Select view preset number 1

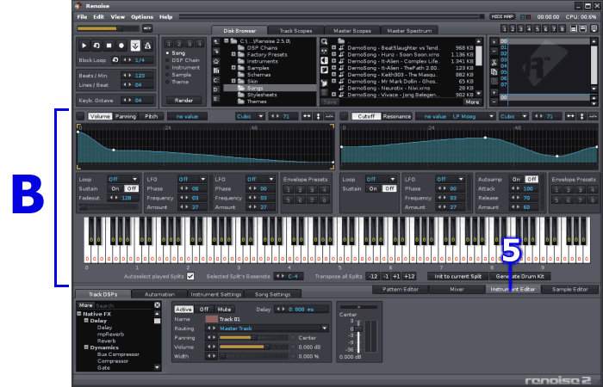point(504,28)
